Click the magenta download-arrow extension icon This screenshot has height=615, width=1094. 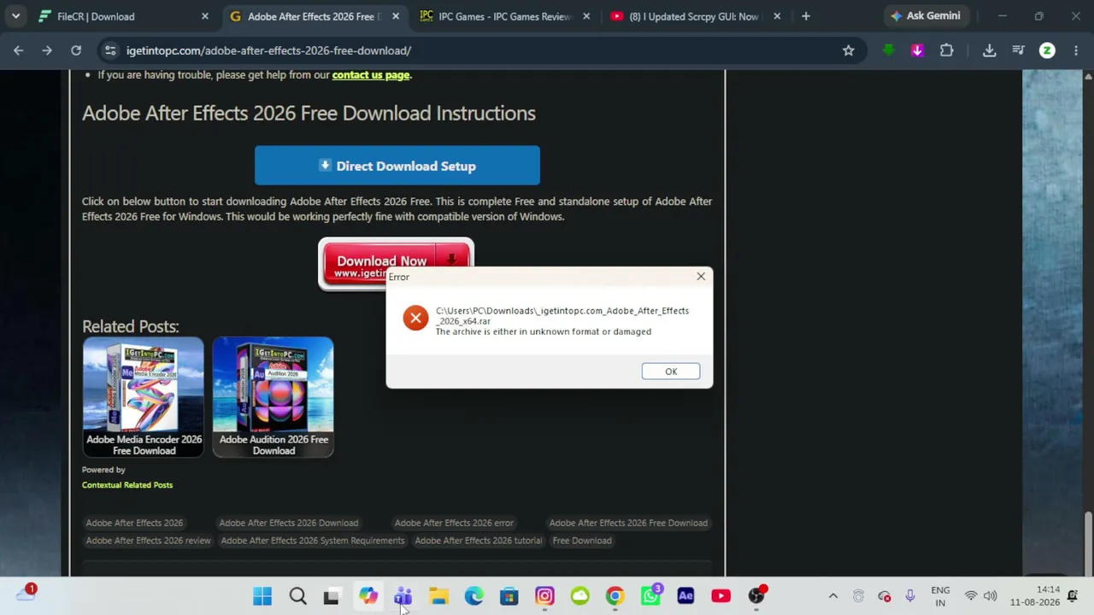click(x=918, y=50)
